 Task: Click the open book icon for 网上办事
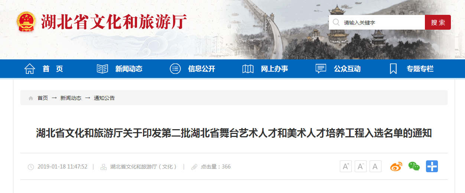(x=248, y=69)
